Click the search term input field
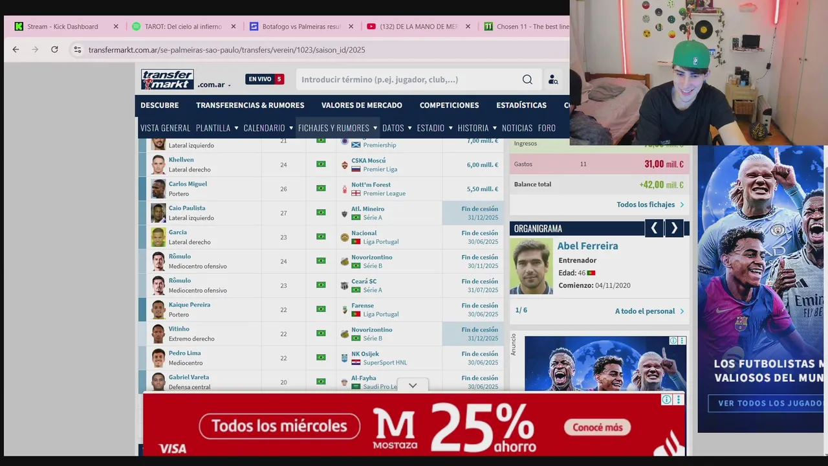 click(x=408, y=80)
